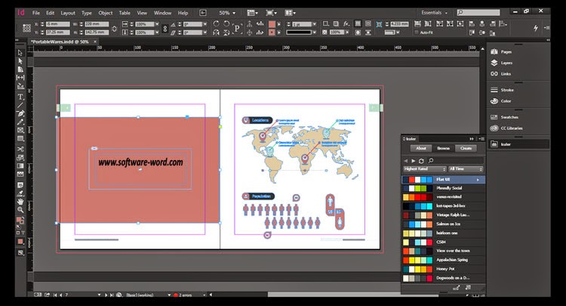The image size is (566, 306).
Task: Open the Layout menu
Action: tap(68, 13)
